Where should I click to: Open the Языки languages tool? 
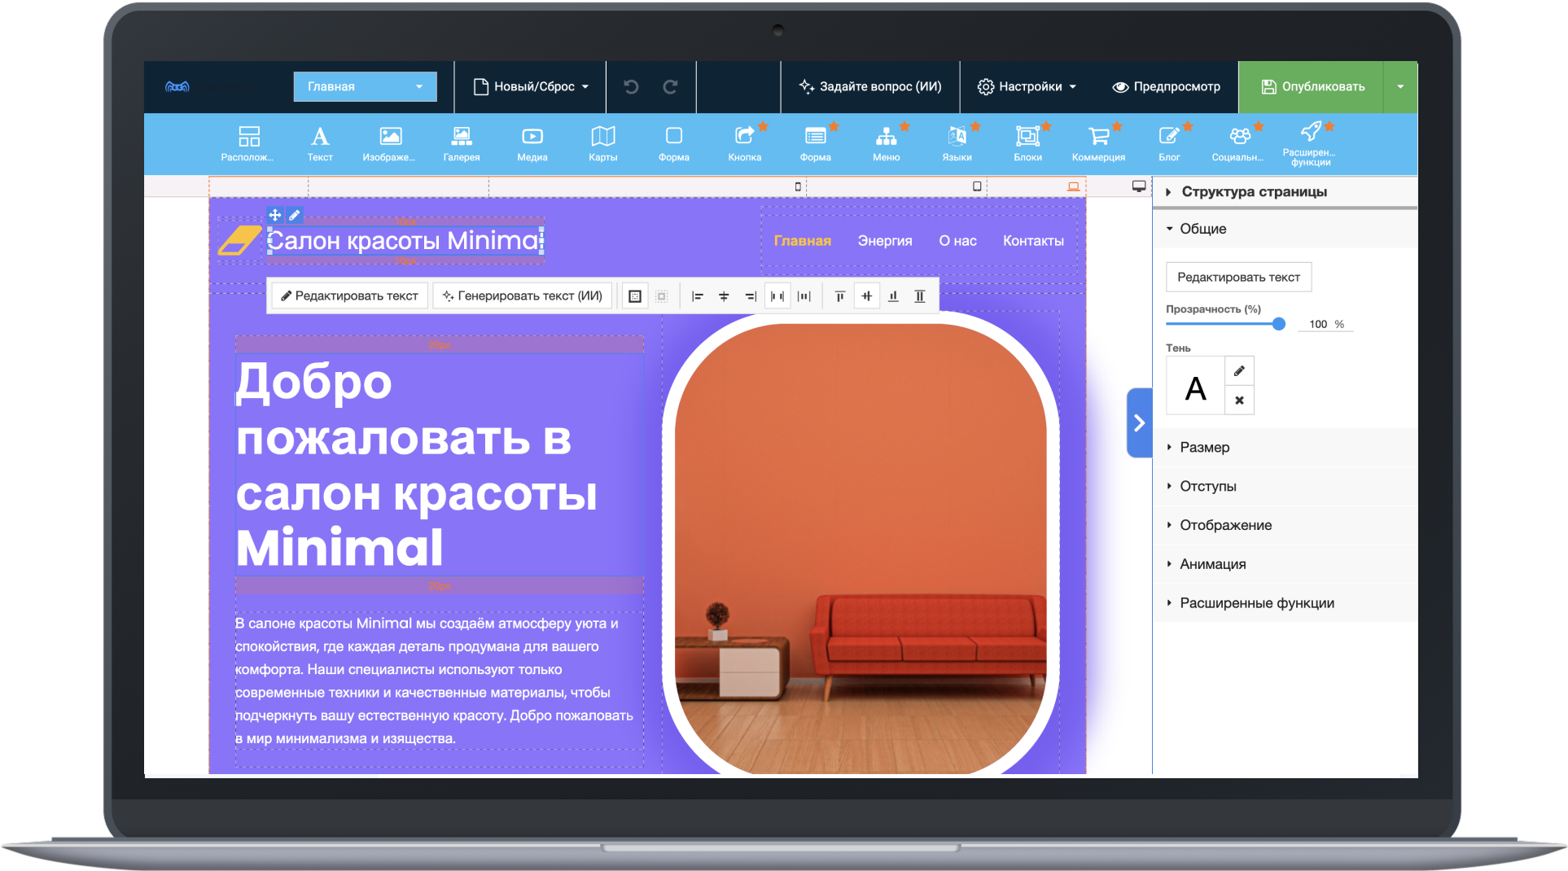(957, 143)
